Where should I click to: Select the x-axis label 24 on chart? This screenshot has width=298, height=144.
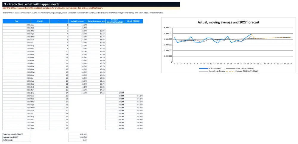pos(251,64)
